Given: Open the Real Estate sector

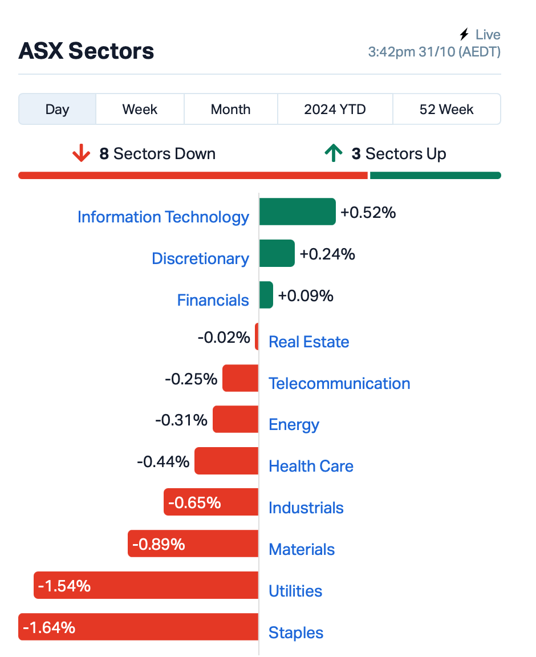Looking at the screenshot, I should pyautogui.click(x=309, y=342).
